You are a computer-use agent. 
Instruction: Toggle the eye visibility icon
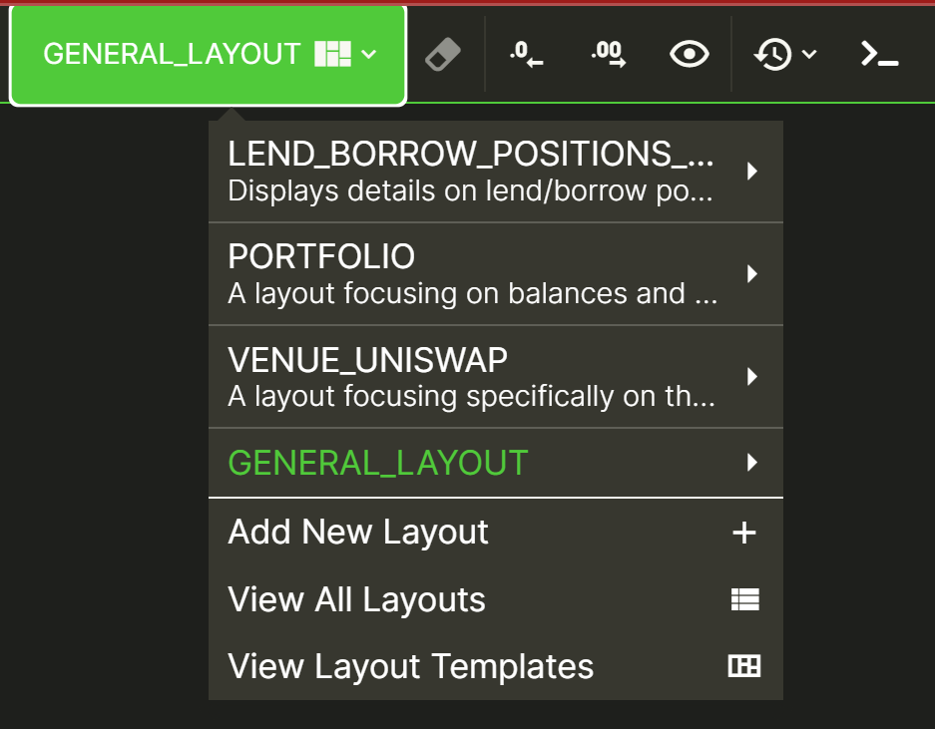690,54
